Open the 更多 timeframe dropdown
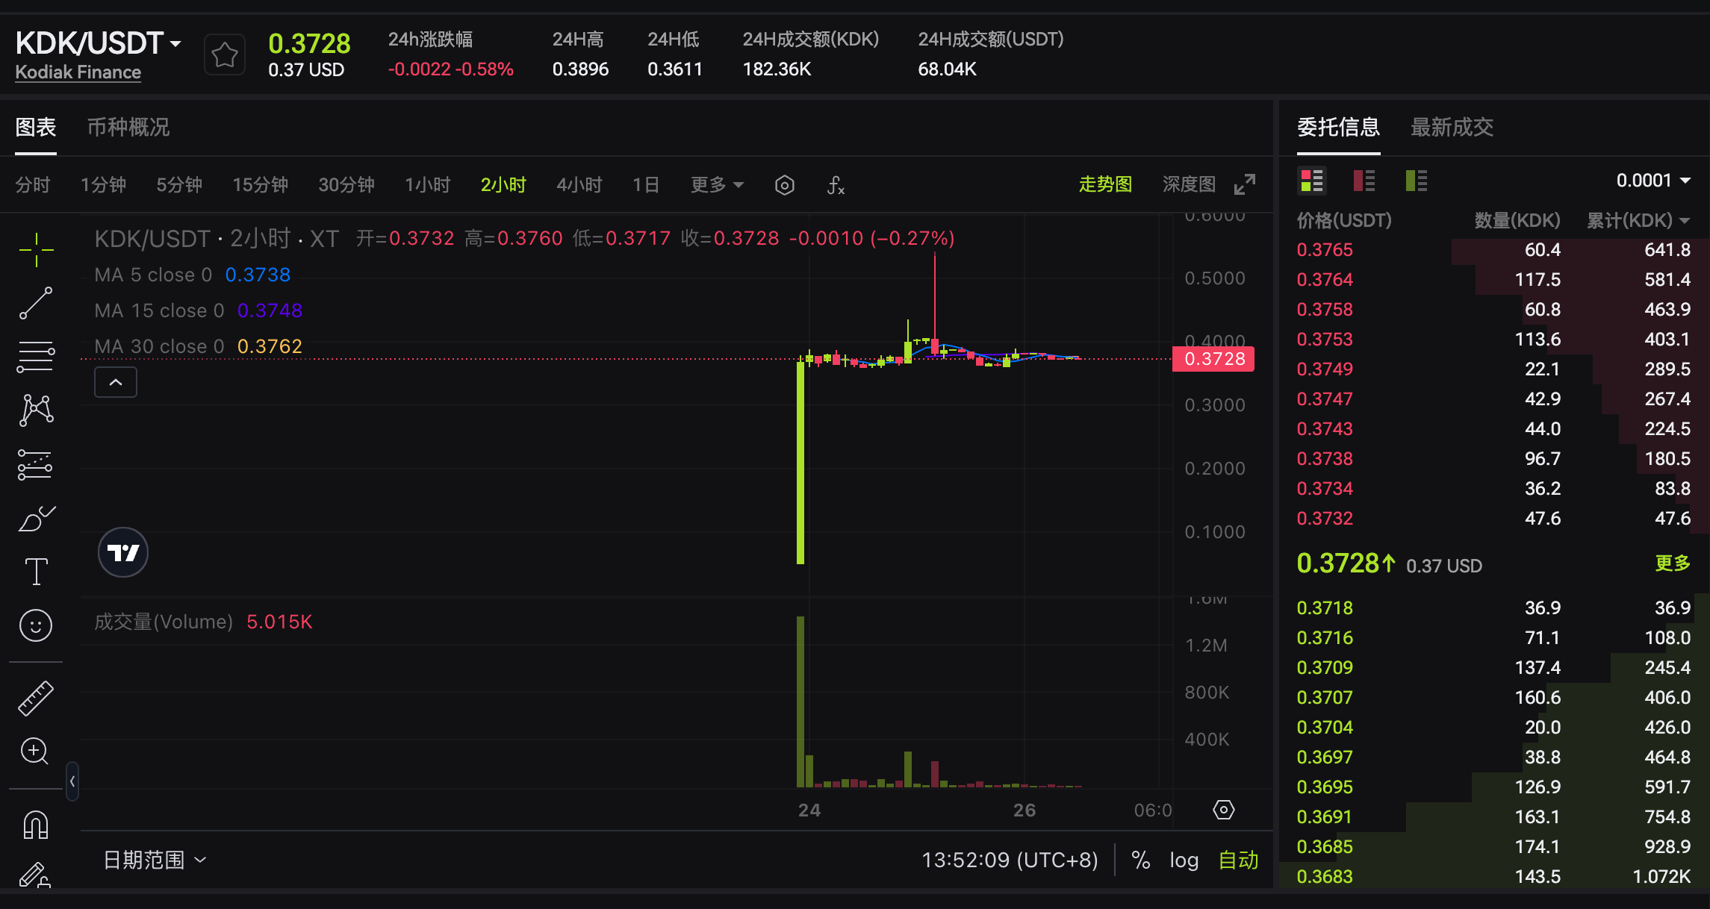Viewport: 1710px width, 909px height. point(715,184)
